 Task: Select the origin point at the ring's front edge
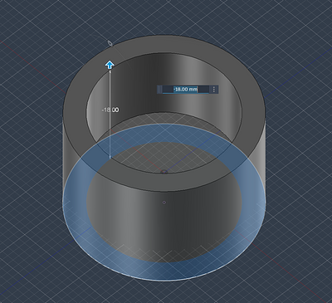tap(164, 172)
